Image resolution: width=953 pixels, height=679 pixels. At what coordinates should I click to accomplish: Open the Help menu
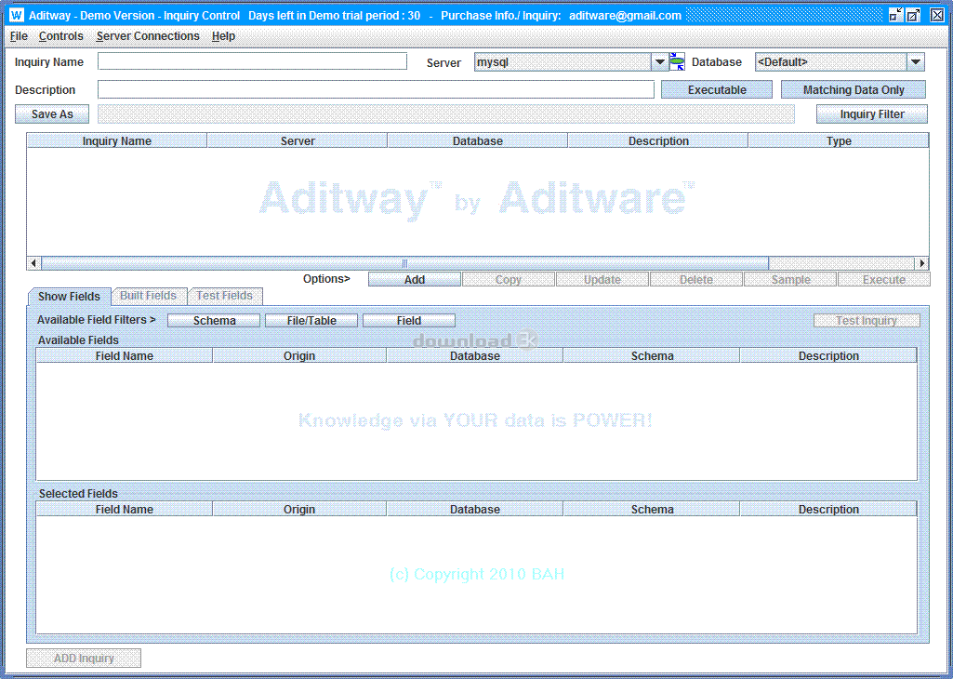pos(223,36)
